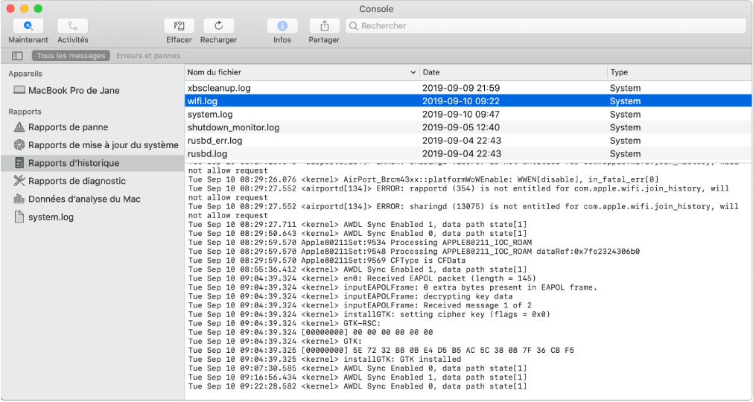
Task: Click the last log line at 09:22:28.582
Action: tap(358, 386)
